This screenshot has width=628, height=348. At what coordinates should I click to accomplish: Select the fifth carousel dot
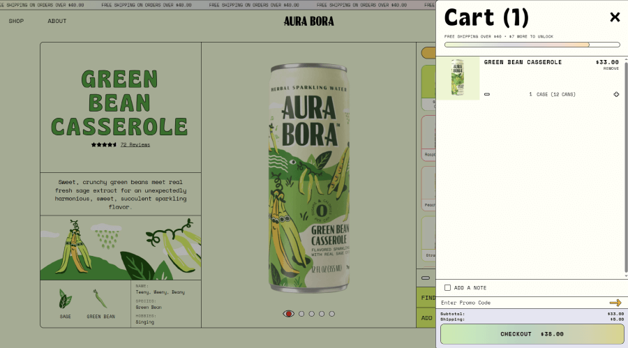332,314
